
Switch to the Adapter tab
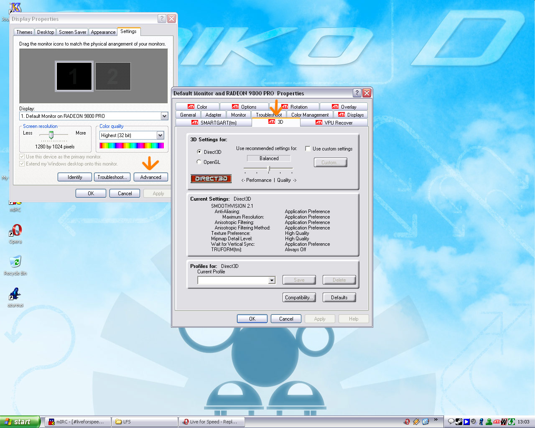[213, 115]
